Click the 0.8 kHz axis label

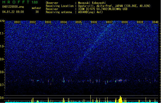pos(2,72)
